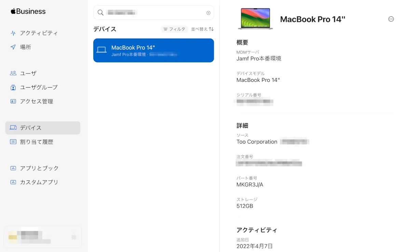410x252 pixels.
Task: Select the デバイス laptop icon in sidebar
Action: (13, 128)
